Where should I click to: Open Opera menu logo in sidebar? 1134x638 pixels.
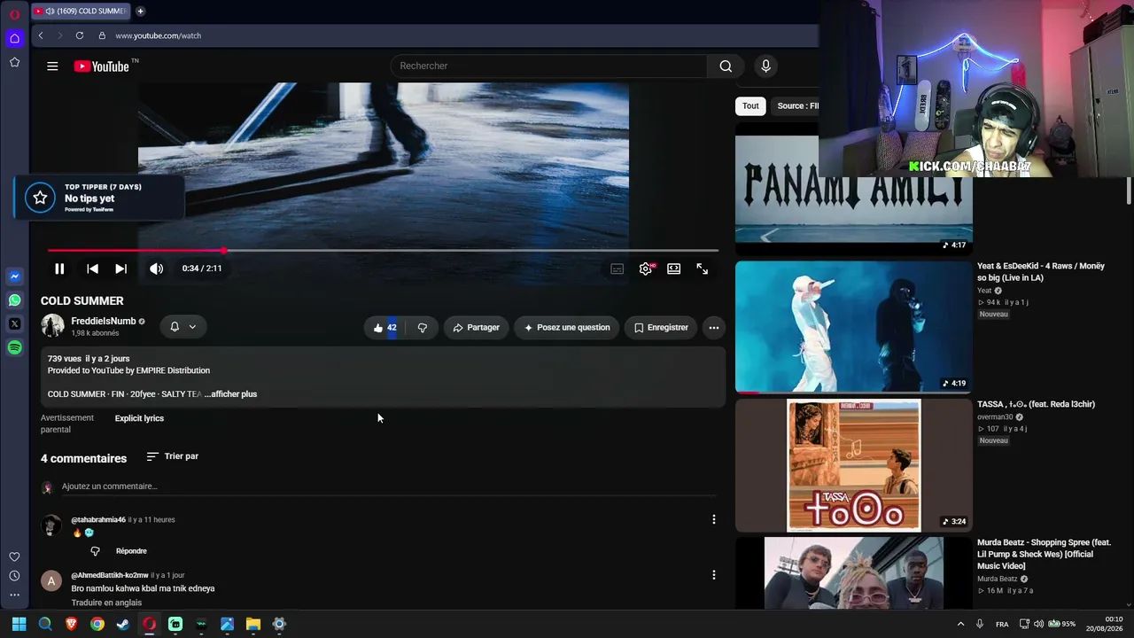click(14, 14)
